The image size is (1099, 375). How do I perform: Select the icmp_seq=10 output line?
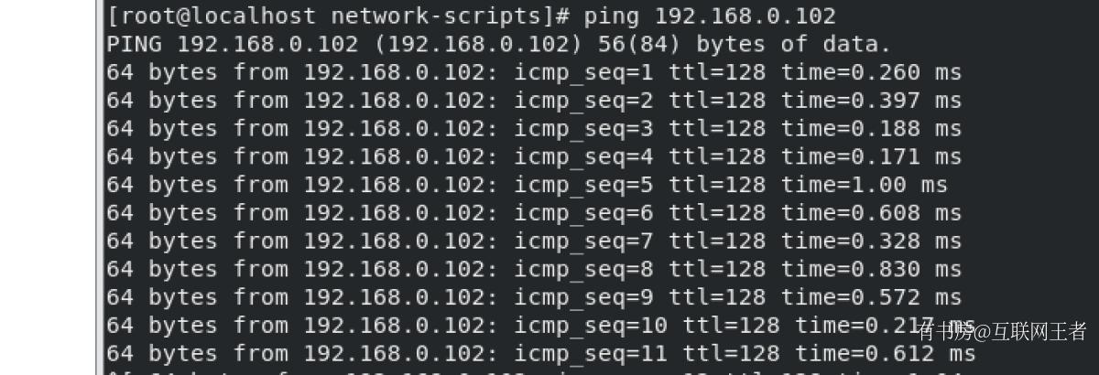tap(541, 327)
